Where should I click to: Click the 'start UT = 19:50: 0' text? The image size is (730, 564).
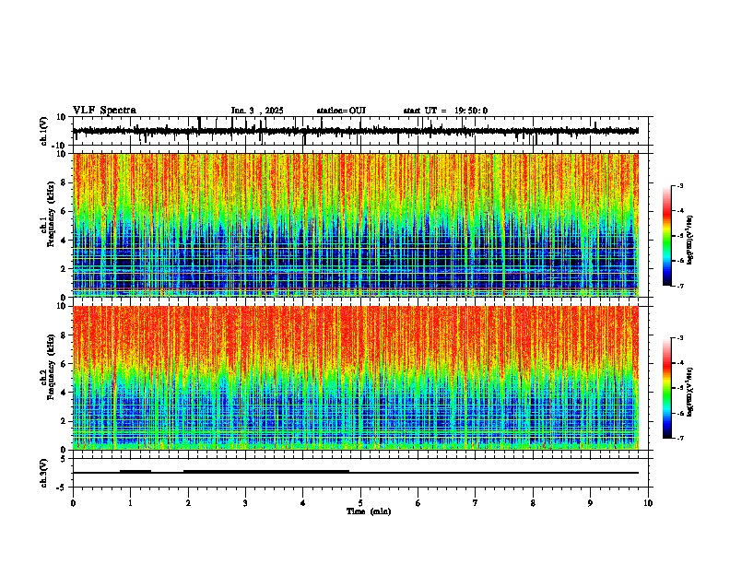coord(445,111)
